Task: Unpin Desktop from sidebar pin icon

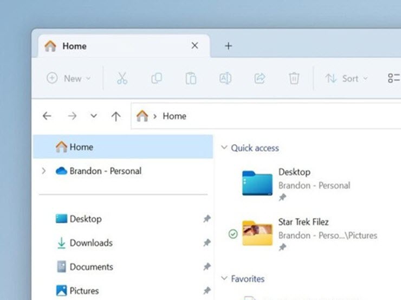Action: point(206,219)
